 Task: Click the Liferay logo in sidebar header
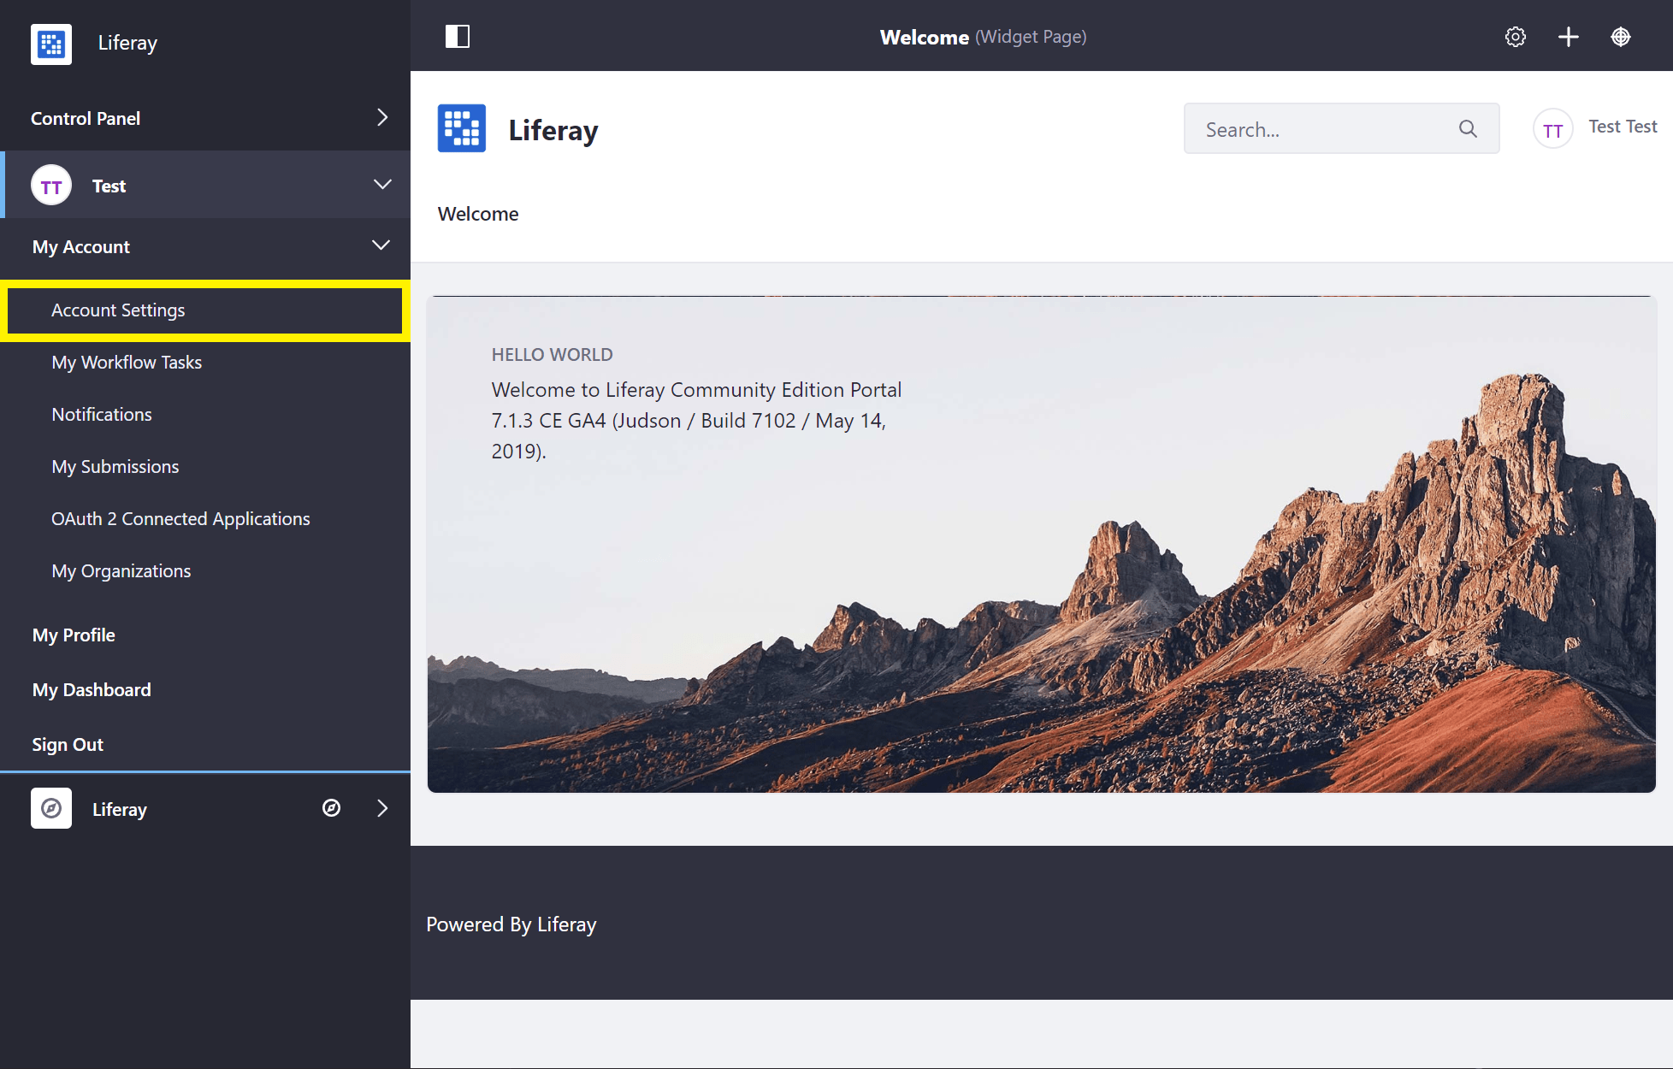click(51, 44)
